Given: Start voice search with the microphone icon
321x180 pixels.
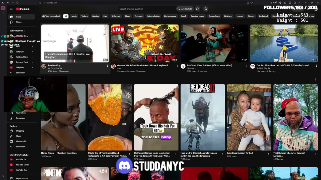Looking at the screenshot, I should [x=206, y=9].
